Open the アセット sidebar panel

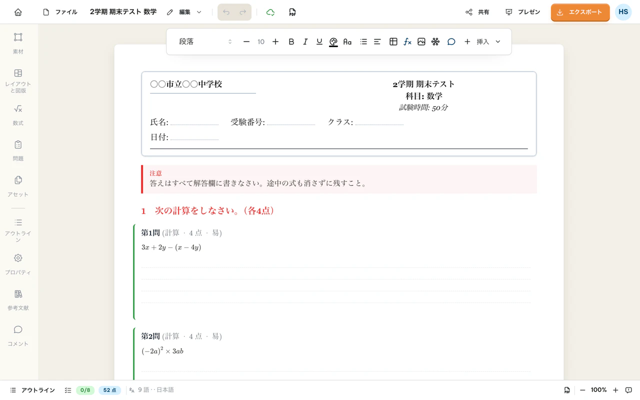(18, 186)
